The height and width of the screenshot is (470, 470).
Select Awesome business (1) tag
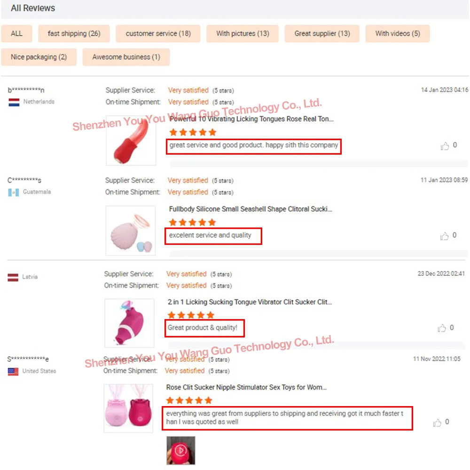(x=126, y=57)
